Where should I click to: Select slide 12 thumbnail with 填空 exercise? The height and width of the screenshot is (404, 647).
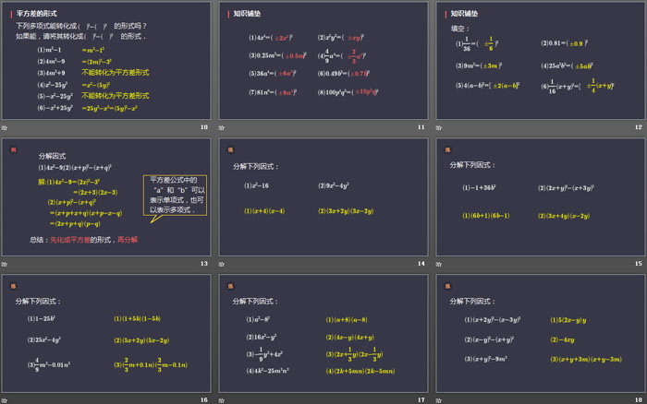[541, 61]
